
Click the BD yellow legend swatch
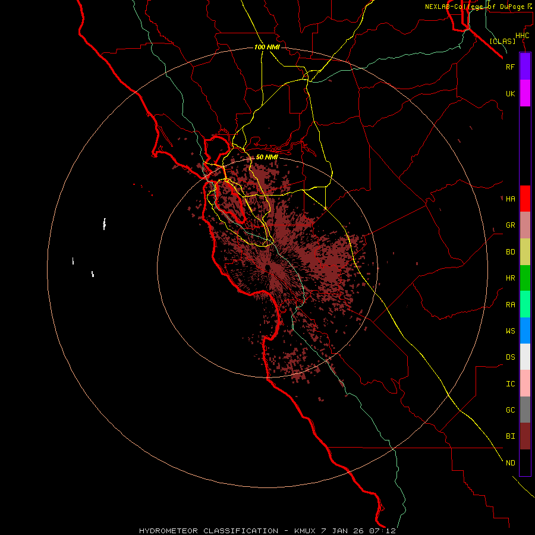525,252
